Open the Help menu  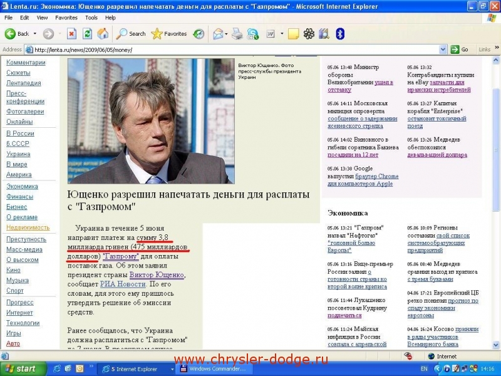(x=110, y=18)
